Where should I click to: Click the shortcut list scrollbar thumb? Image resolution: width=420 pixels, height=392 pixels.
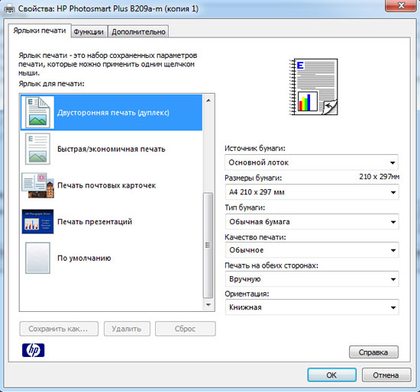(x=208, y=245)
